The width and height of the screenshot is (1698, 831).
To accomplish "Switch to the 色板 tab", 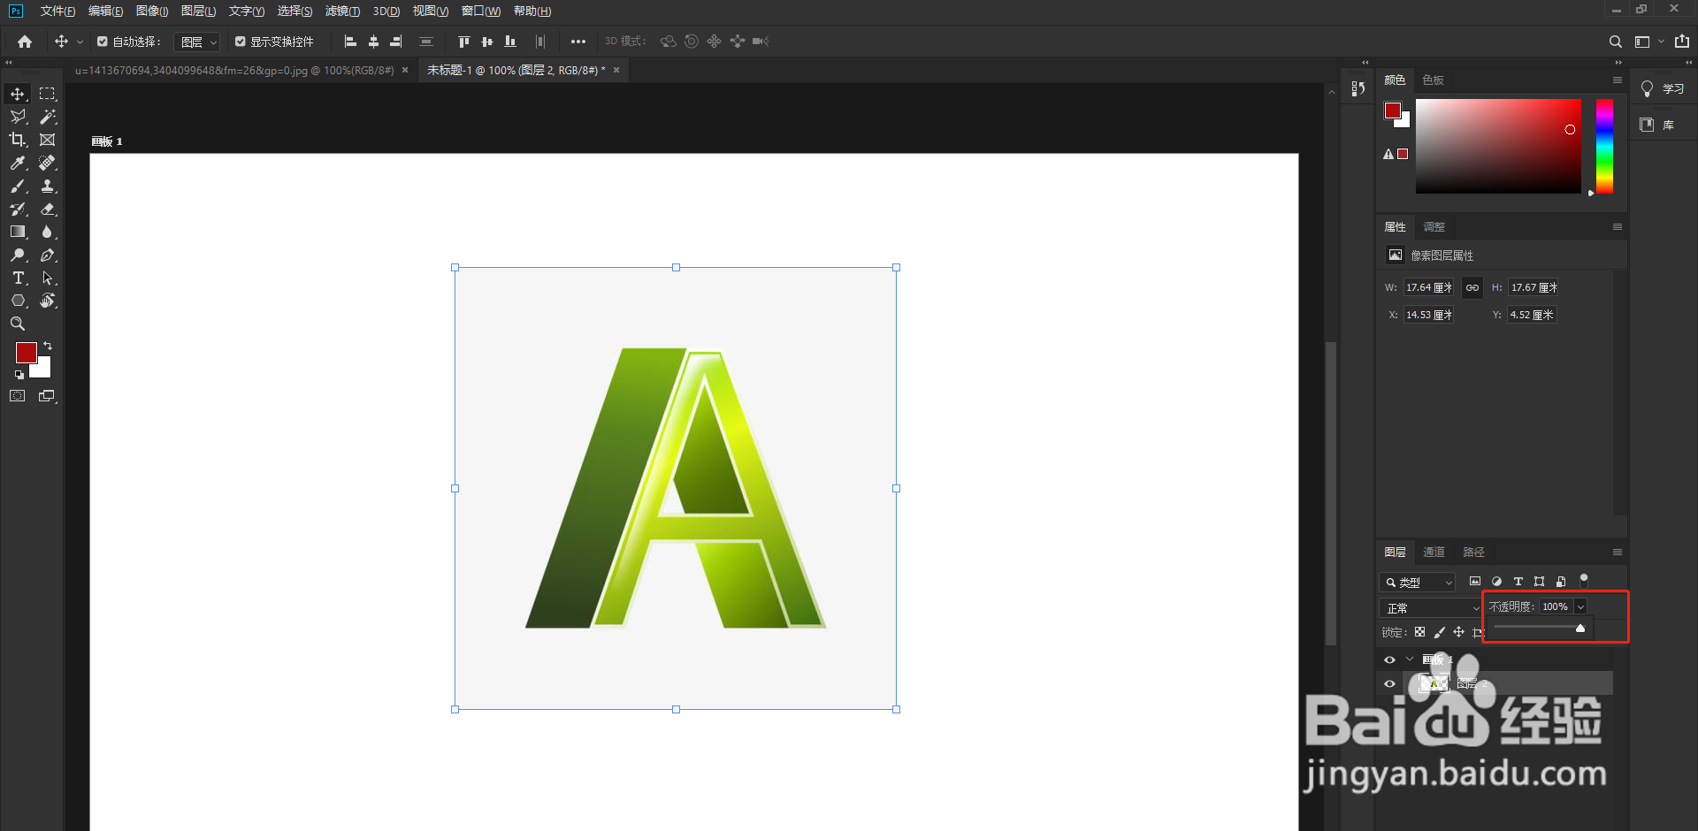I will [1433, 80].
